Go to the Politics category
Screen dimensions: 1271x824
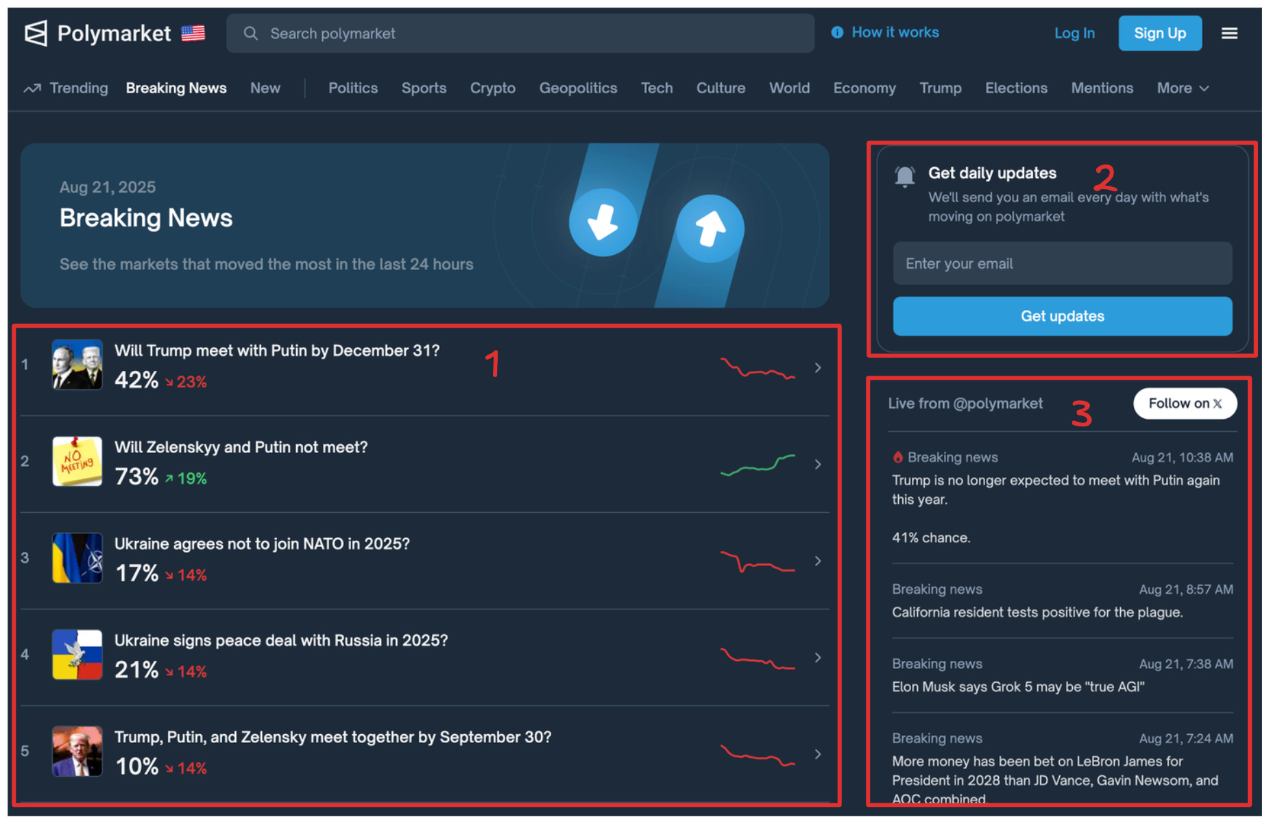tap(353, 88)
